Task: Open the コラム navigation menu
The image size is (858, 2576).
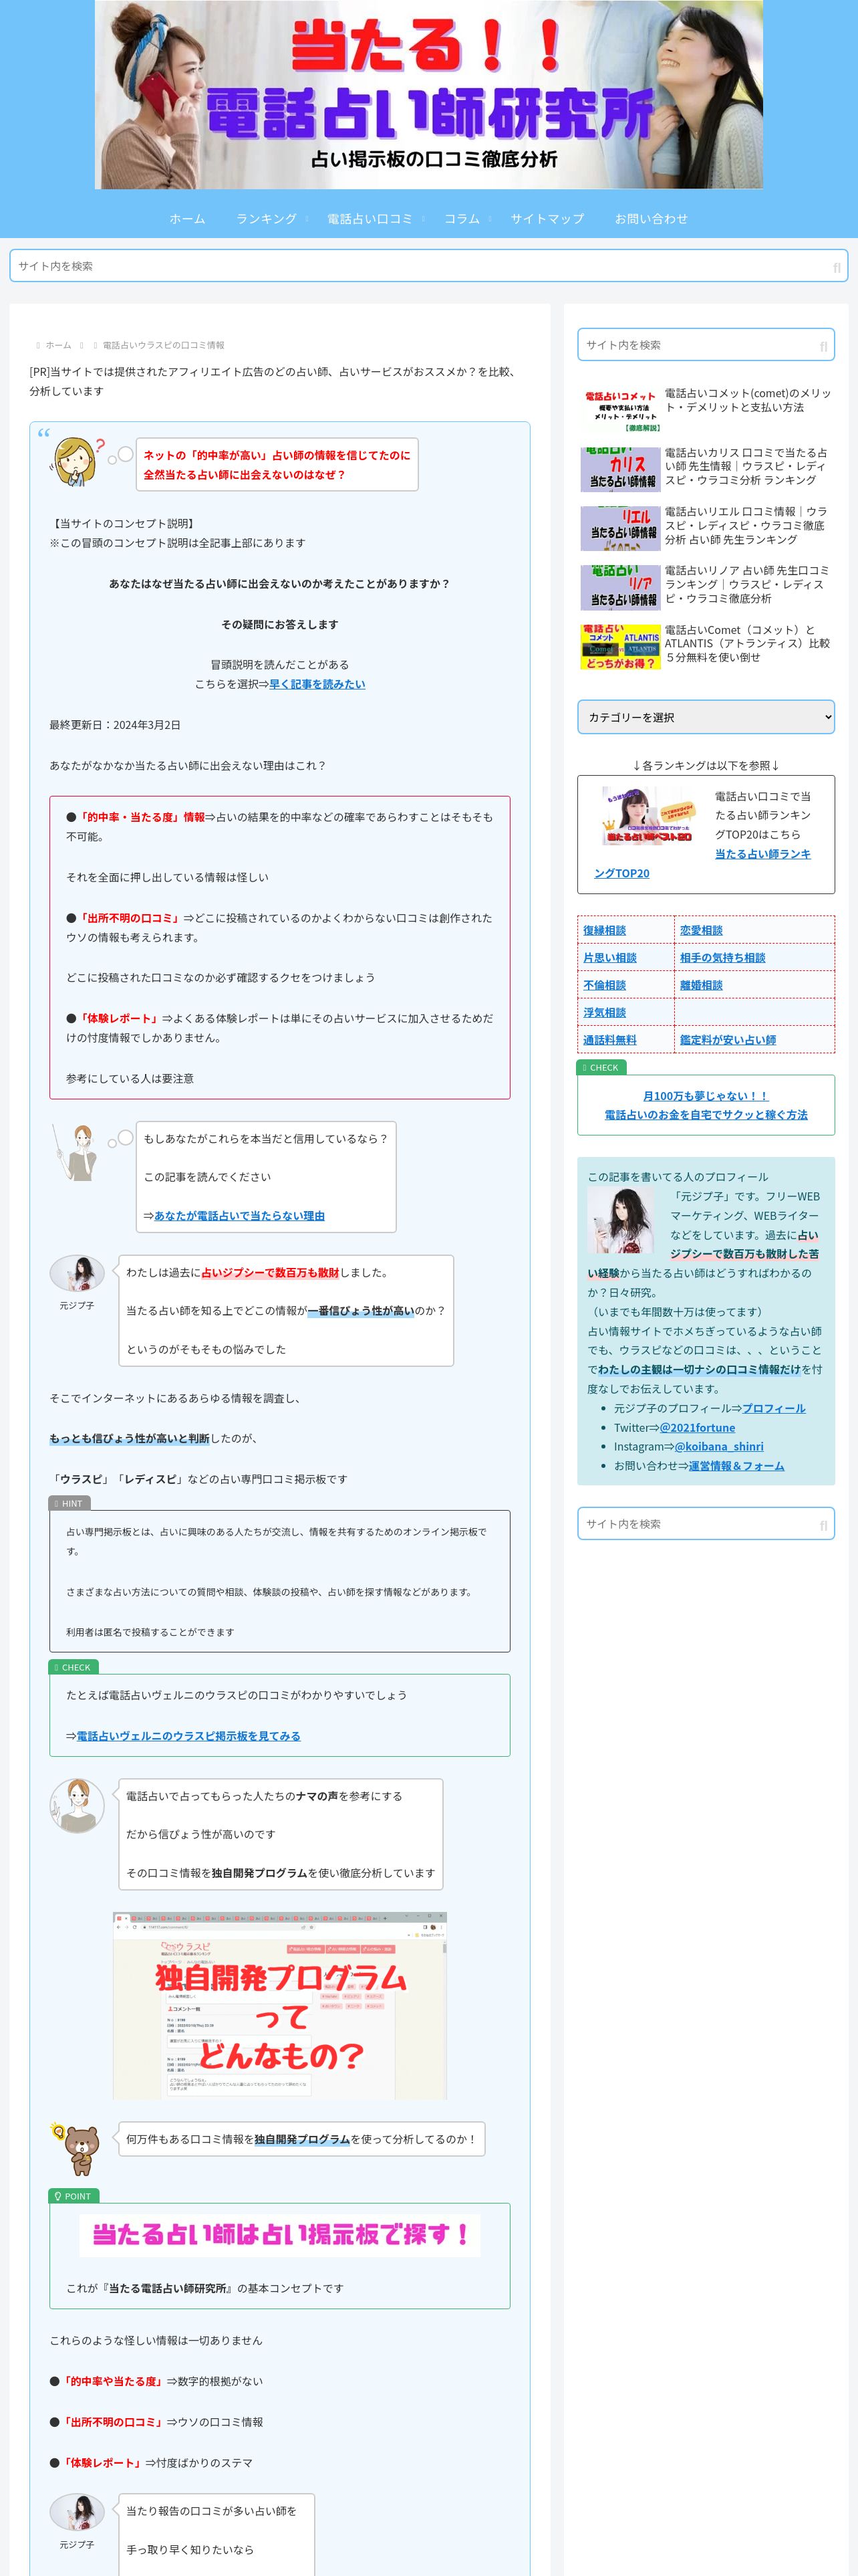Action: [462, 218]
